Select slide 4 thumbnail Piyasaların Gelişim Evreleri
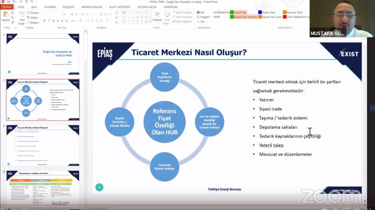 point(43,188)
